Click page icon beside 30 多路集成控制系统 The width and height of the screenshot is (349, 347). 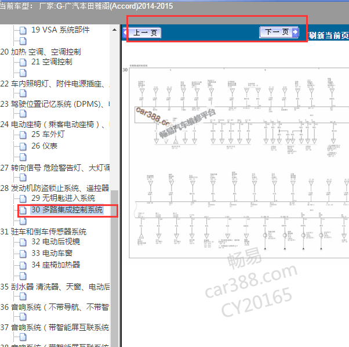23,210
